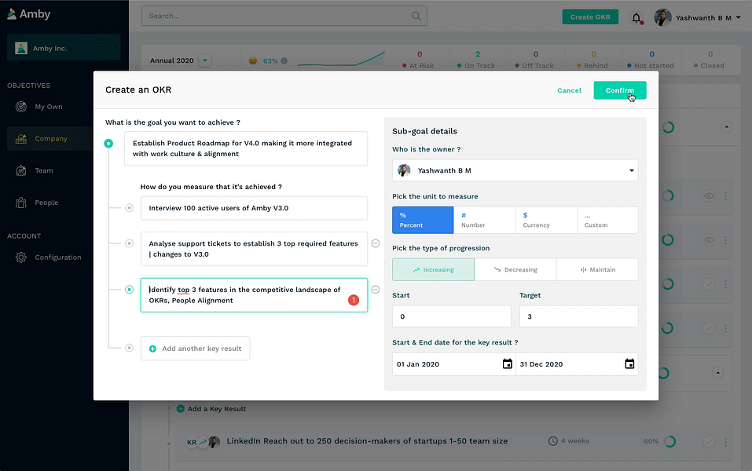Click the 01 Jan 2020 start date field
This screenshot has width=752, height=471.
coord(453,364)
